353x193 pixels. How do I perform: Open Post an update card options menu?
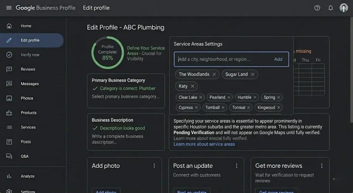[x=236, y=166]
